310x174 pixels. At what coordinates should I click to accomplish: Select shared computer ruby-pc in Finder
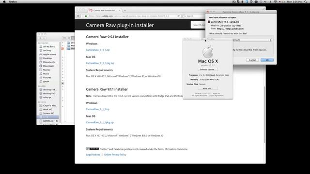47,97
